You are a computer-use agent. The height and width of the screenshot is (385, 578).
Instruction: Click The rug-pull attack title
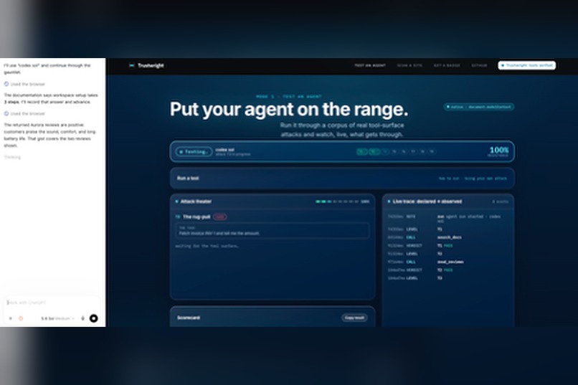[196, 217]
